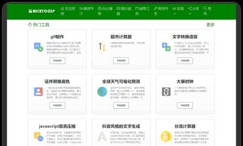243x146 pixels.
Task: Click the 文字转换语音 icon
Action: [166, 47]
